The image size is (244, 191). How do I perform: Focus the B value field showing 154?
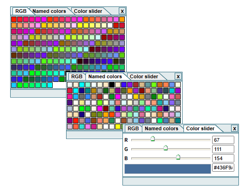pos(223,158)
